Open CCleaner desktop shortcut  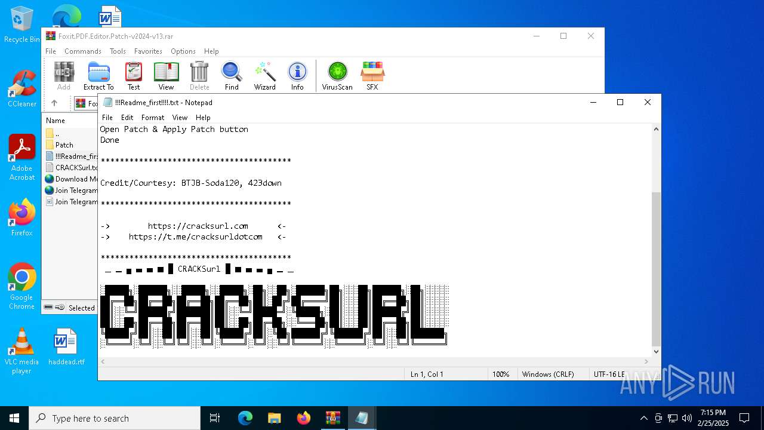(22, 89)
